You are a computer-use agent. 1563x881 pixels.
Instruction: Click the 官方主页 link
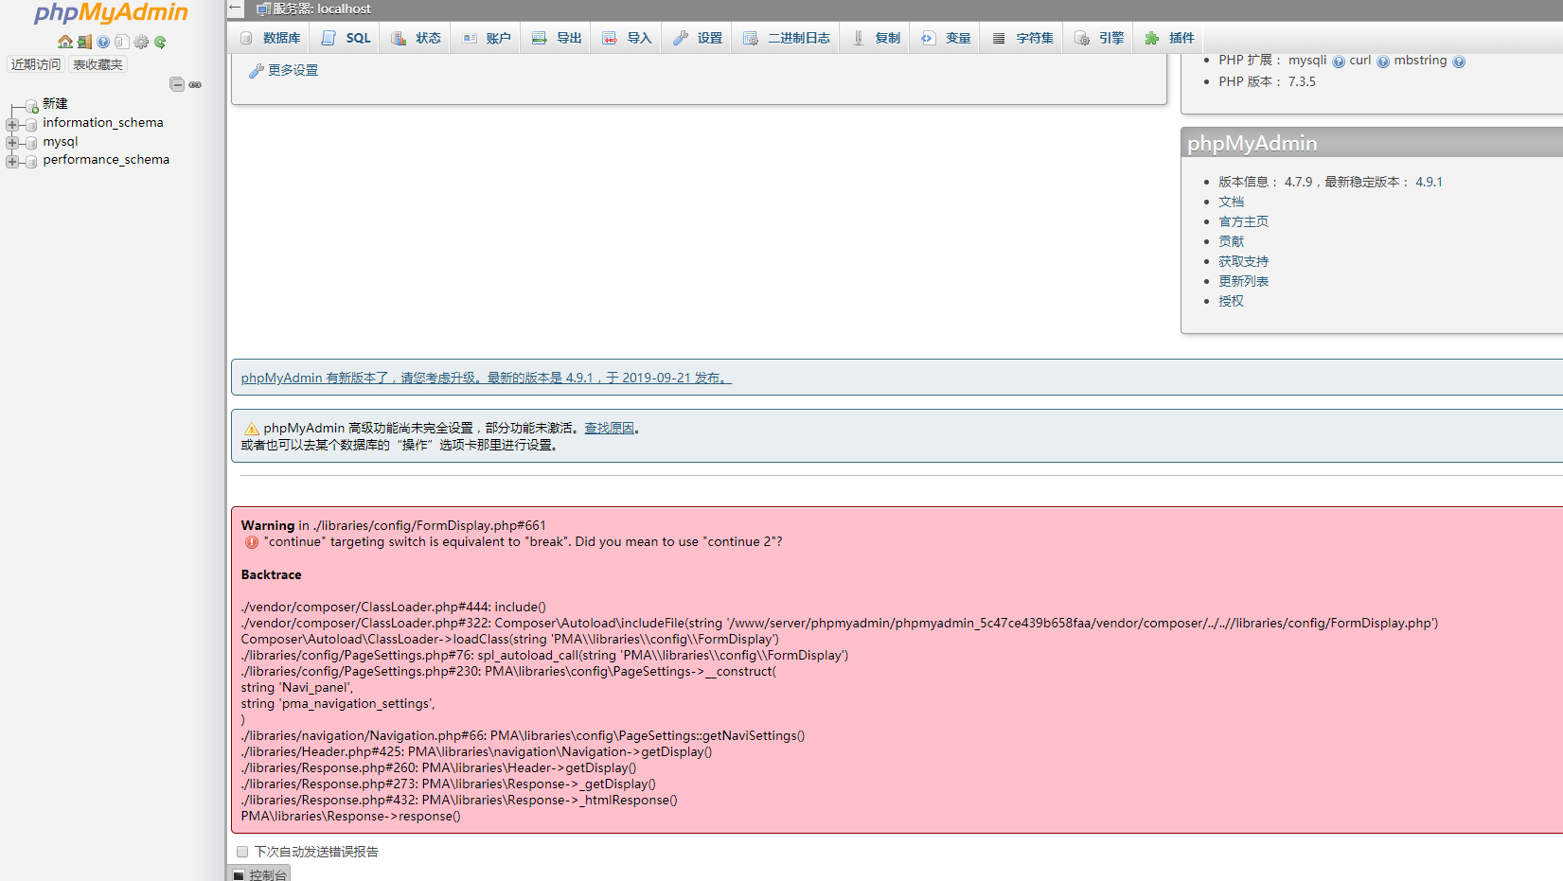click(x=1243, y=221)
